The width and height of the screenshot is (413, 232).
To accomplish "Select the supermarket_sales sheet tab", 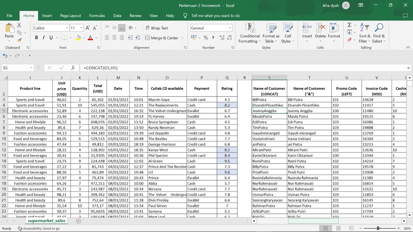I will pos(46,221).
